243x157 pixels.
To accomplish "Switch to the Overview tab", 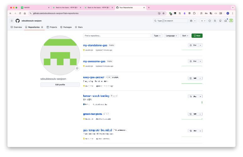I will pyautogui.click(x=16, y=27).
